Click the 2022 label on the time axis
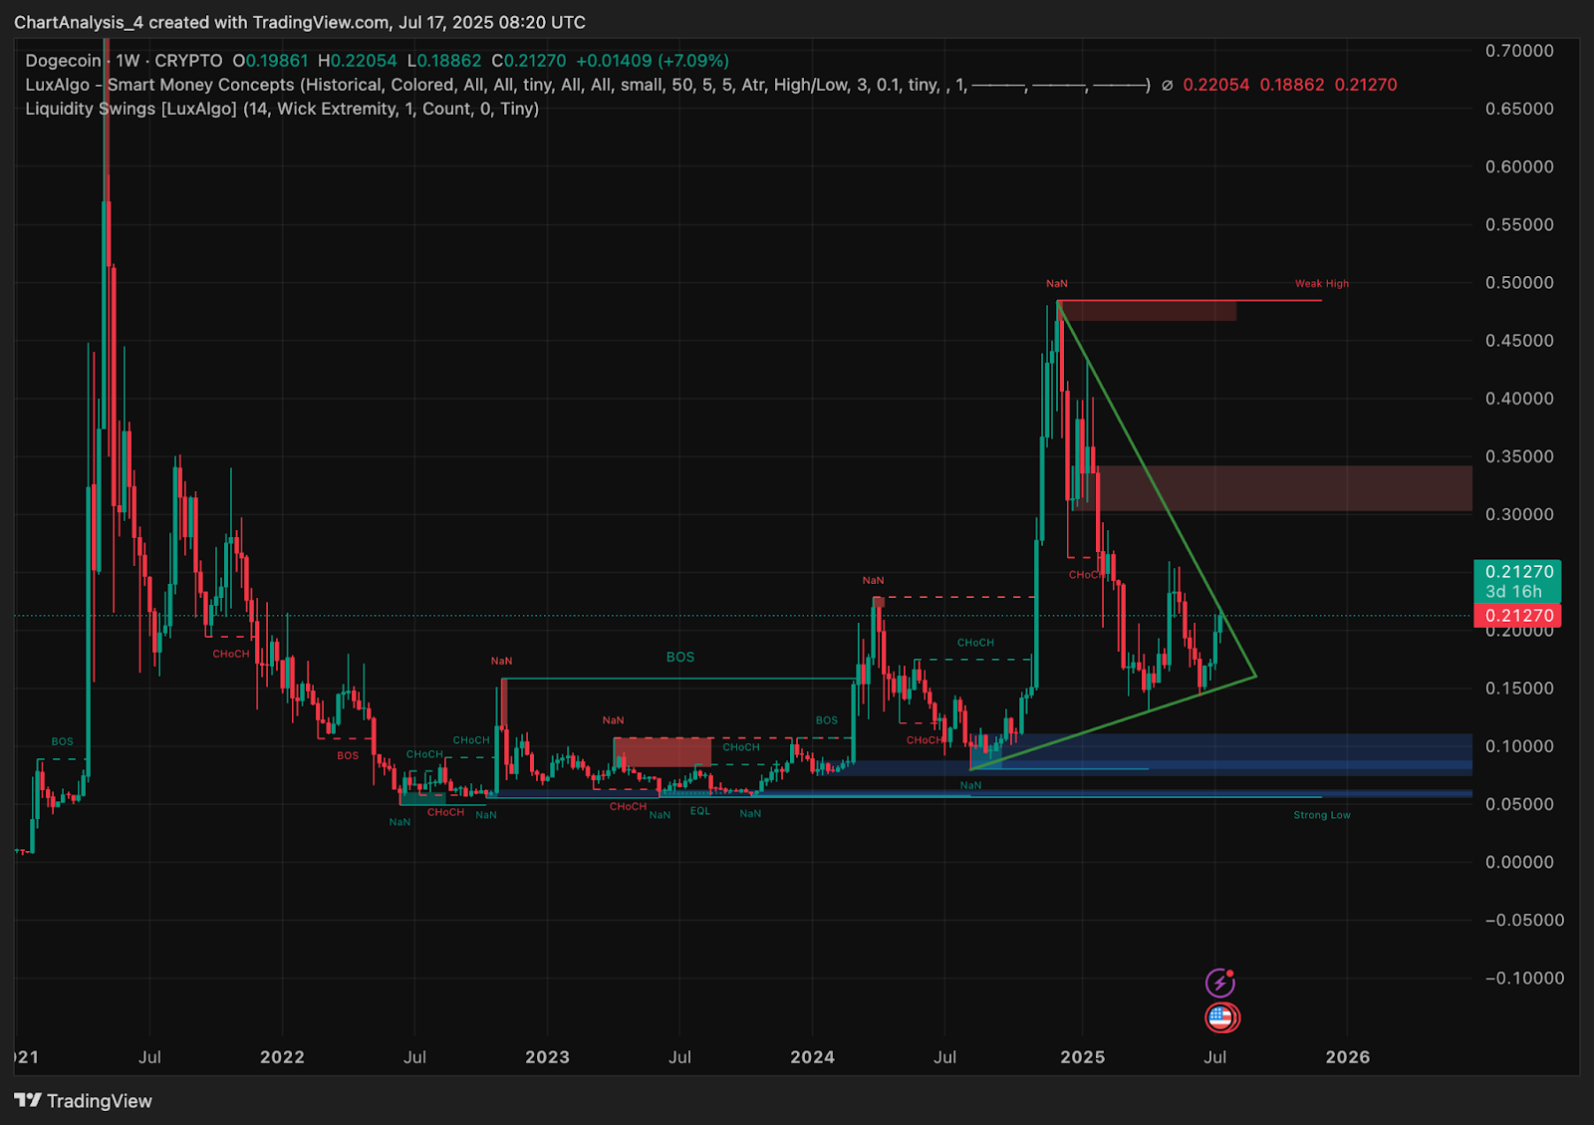Viewport: 1594px width, 1125px height. click(x=282, y=1057)
